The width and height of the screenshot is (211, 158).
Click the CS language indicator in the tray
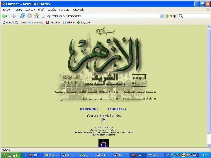pyautogui.click(x=168, y=155)
